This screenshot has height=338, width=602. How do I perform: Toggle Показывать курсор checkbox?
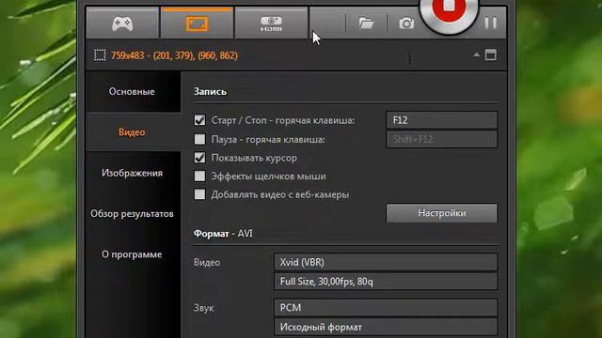click(x=199, y=158)
